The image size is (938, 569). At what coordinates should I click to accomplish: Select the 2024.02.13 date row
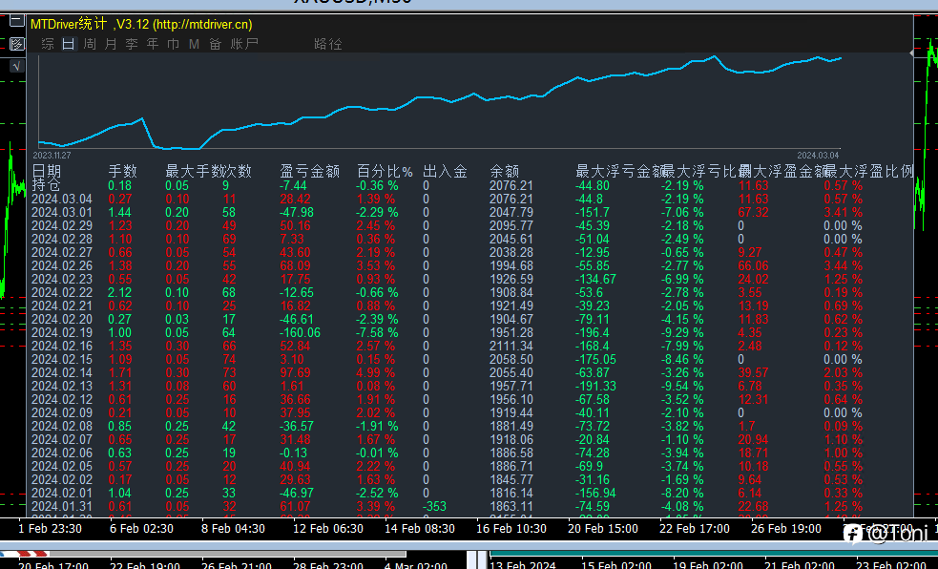coord(62,386)
